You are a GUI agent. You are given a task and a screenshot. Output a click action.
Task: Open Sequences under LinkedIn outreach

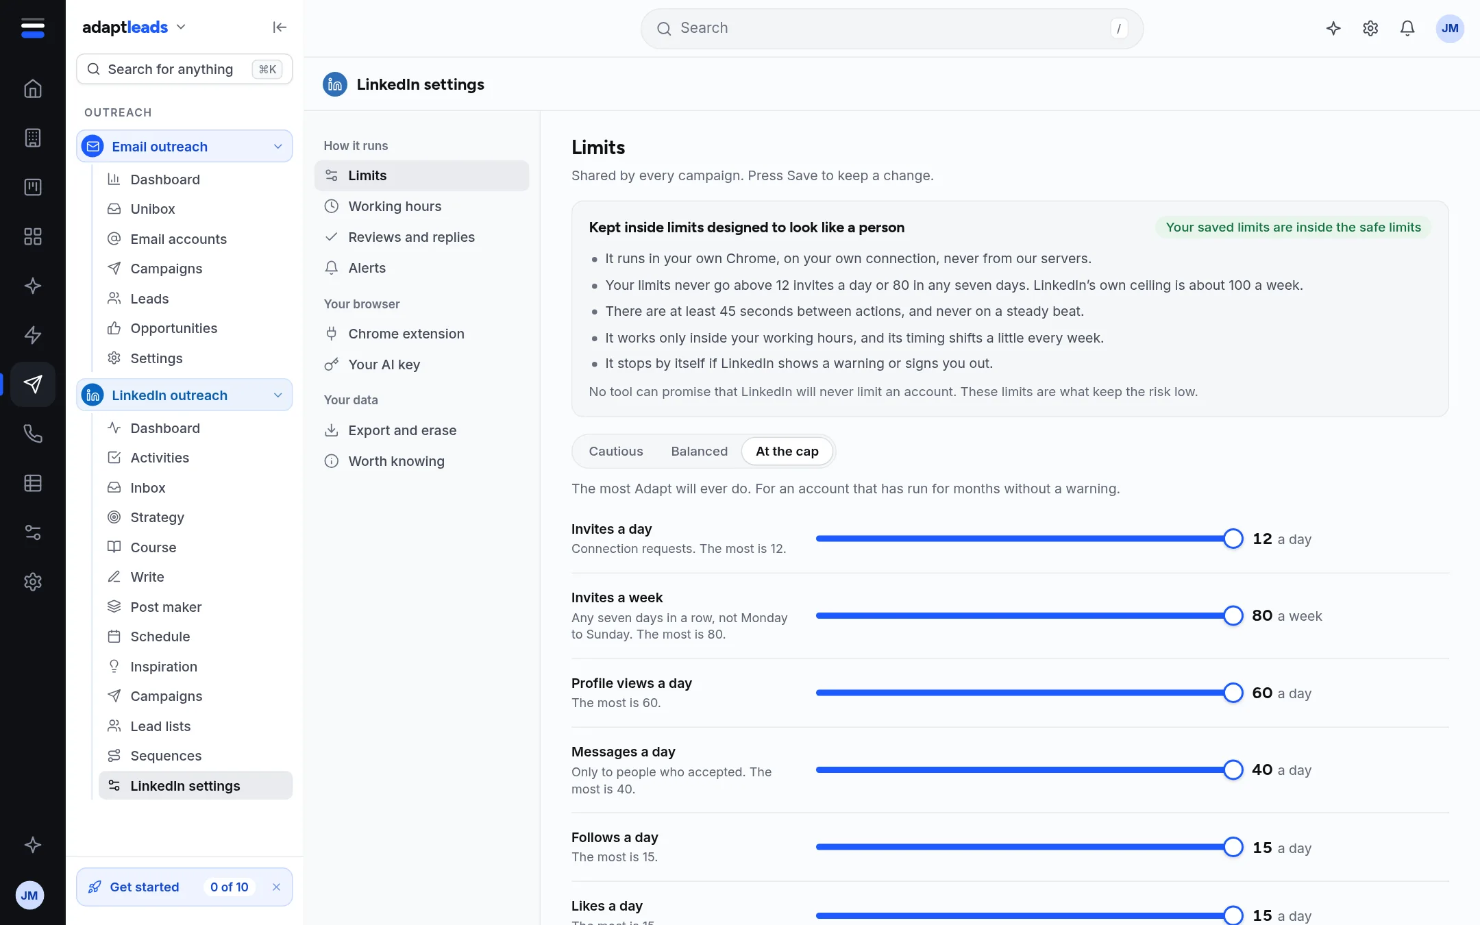tap(195, 756)
